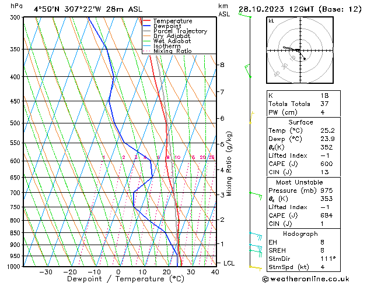The width and height of the screenshot is (367, 283).
Task: Click the green wind barb at 700 hPa
Action: [256, 196]
